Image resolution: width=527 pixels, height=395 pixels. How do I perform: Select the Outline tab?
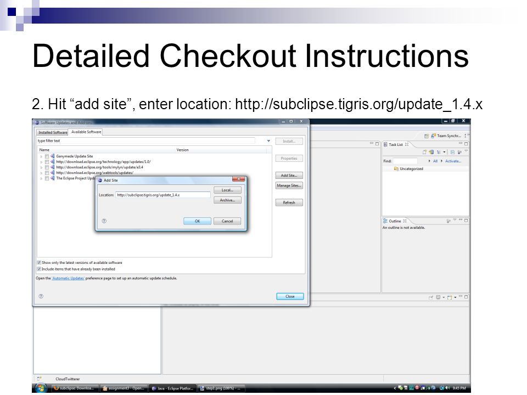click(x=395, y=221)
